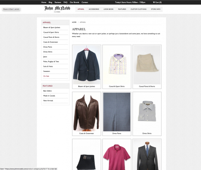Viewport: 201px width, 170px height.
Task: Go to the Look Book menu item
Action: (x=108, y=9)
